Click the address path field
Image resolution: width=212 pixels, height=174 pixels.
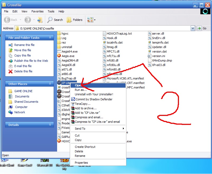click(103, 28)
